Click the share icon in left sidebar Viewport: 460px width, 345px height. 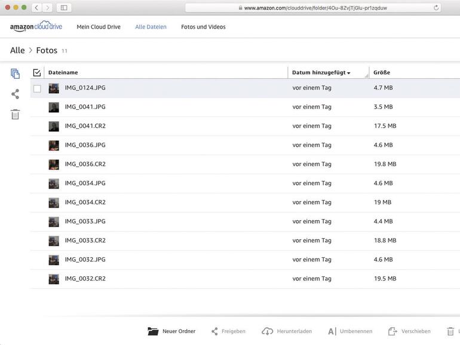point(15,94)
